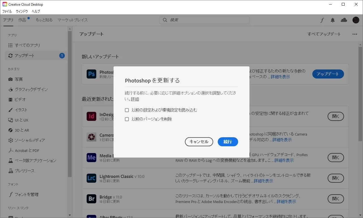The height and width of the screenshot is (218, 363).
Task: Click the blue アップデート button for Photoshop
Action: click(x=328, y=74)
